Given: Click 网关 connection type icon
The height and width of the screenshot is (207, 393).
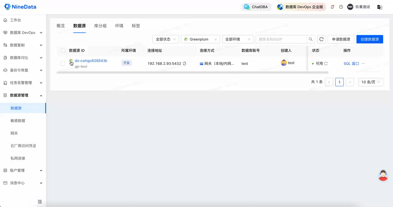Looking at the screenshot, I should tap(201, 64).
